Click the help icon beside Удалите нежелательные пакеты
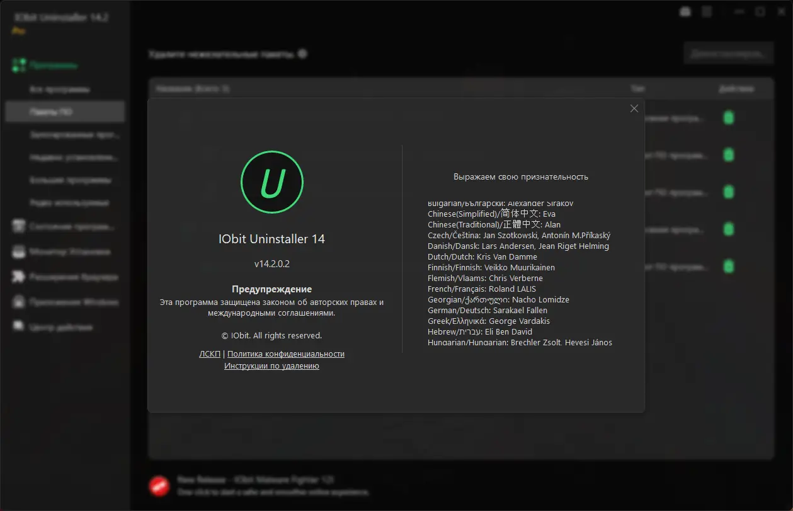The height and width of the screenshot is (511, 793). pos(302,54)
